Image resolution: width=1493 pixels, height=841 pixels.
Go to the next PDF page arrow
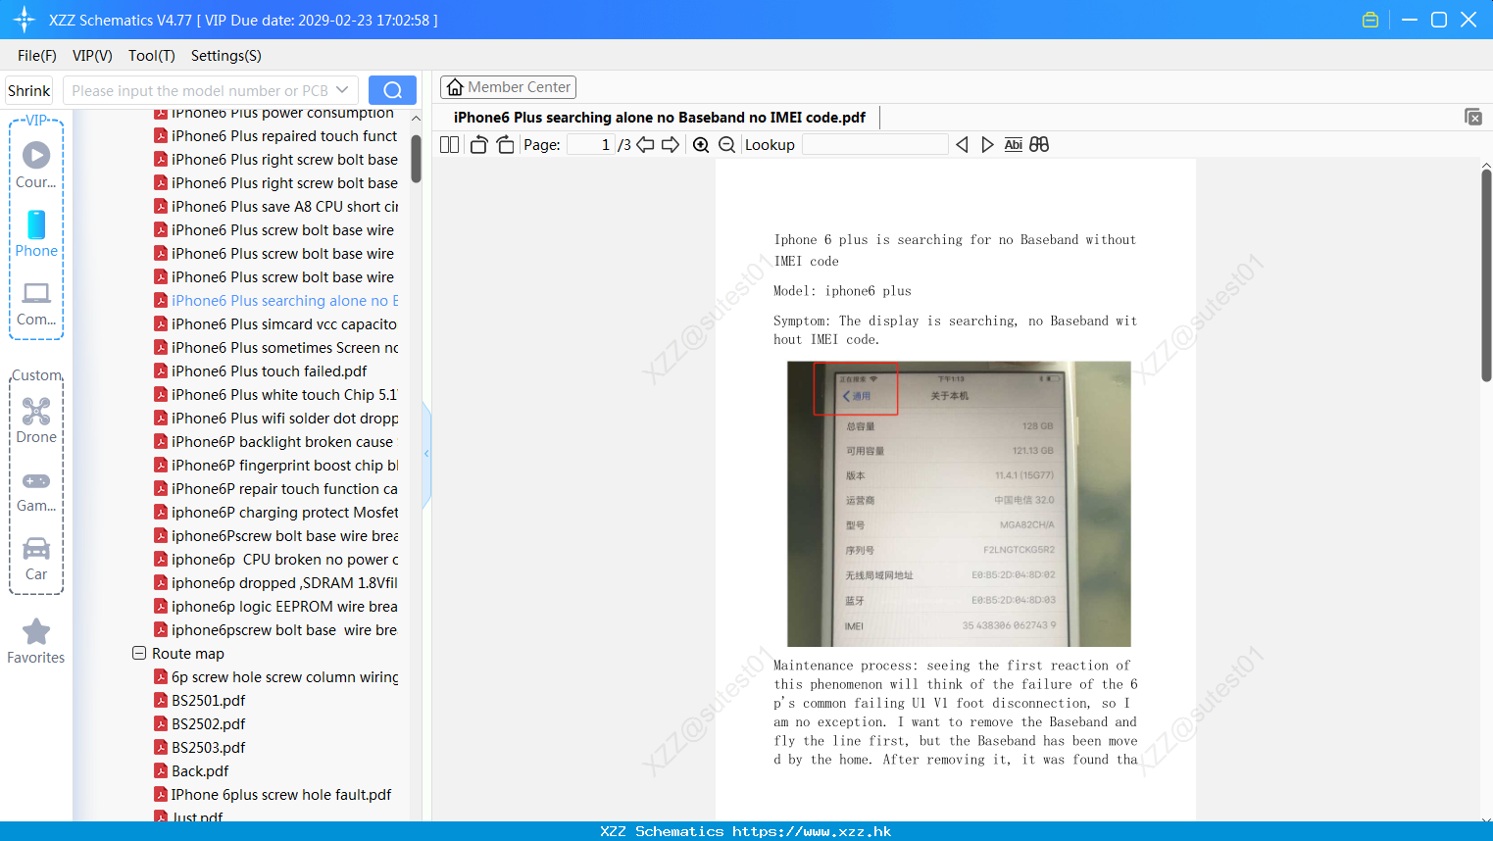tap(671, 144)
